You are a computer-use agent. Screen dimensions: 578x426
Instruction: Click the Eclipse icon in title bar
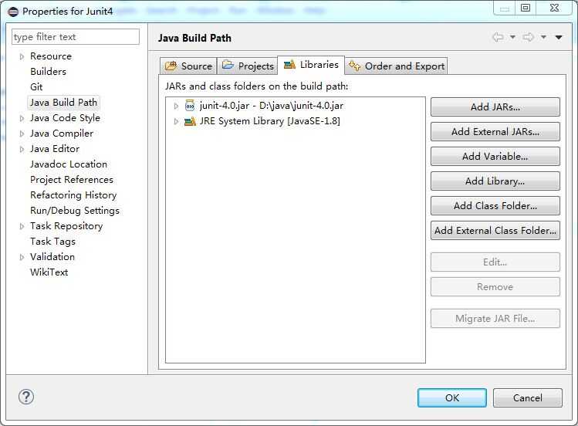[13, 12]
